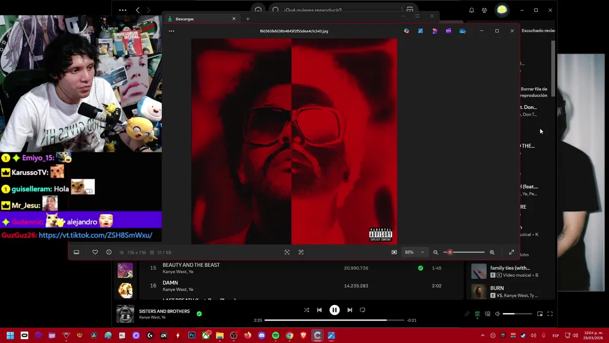Add a new File Explorer tab
The image size is (609, 343).
(247, 19)
